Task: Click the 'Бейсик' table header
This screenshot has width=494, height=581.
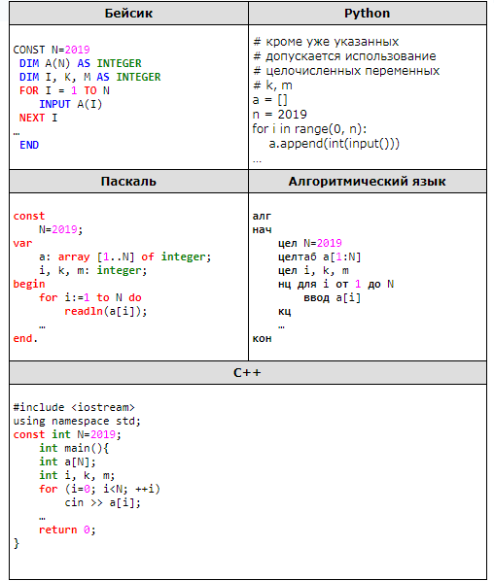Action: tap(128, 14)
